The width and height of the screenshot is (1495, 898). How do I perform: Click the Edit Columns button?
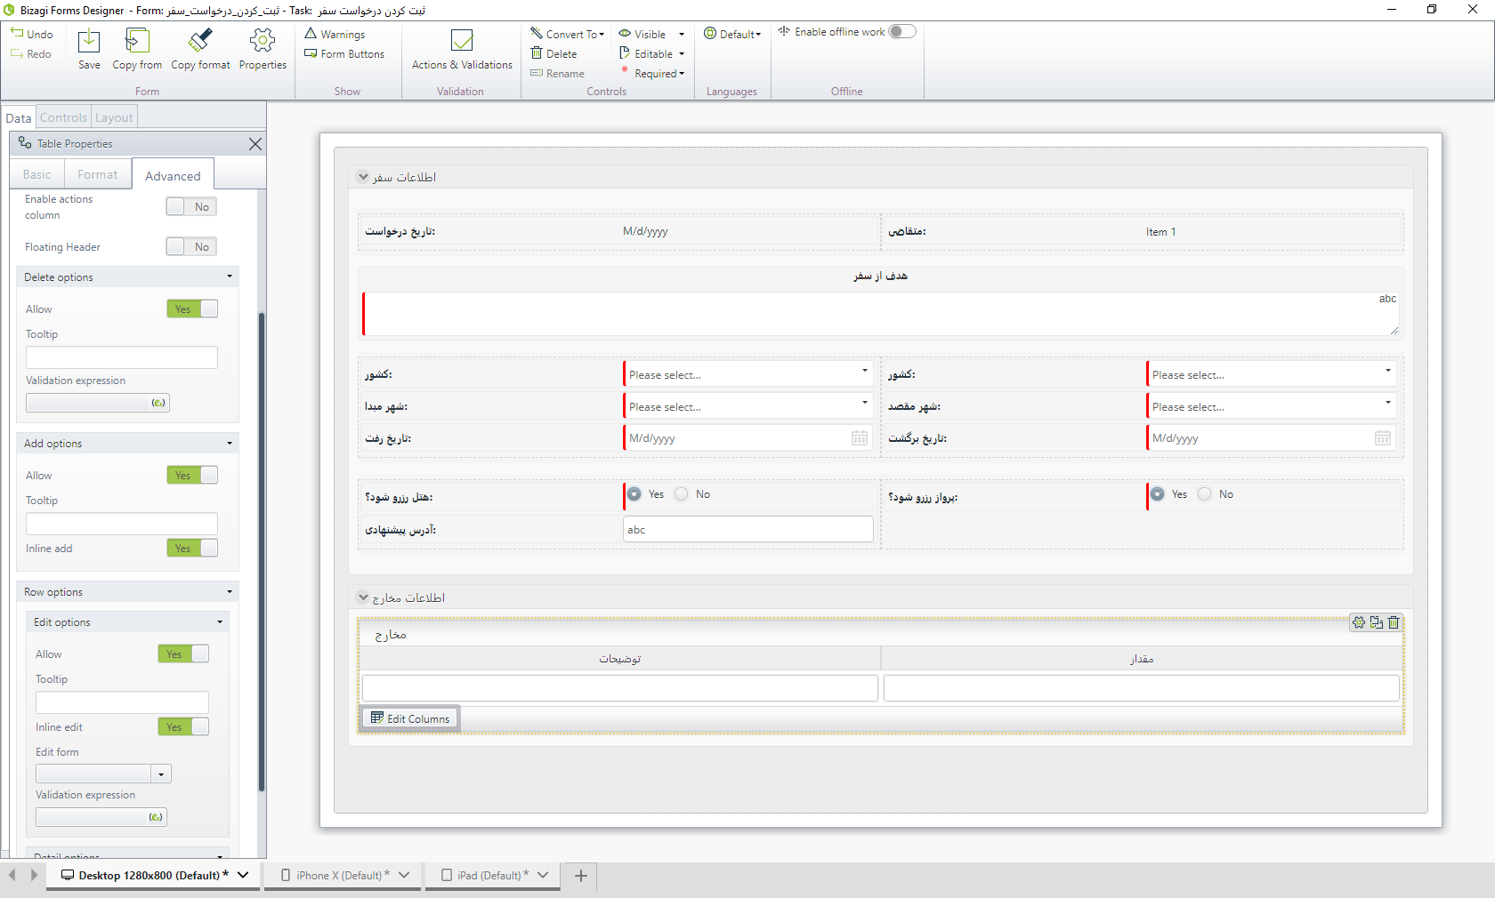(410, 718)
